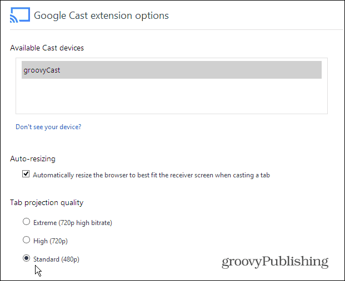The image size is (345, 281).
Task: Choose the Extreme (720p high bitrate) radio button
Action: (27, 222)
